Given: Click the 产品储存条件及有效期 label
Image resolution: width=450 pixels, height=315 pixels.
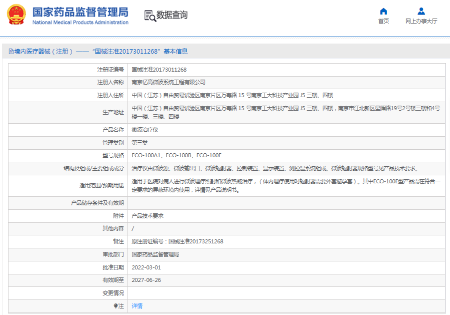Looking at the screenshot, I should click(97, 203).
